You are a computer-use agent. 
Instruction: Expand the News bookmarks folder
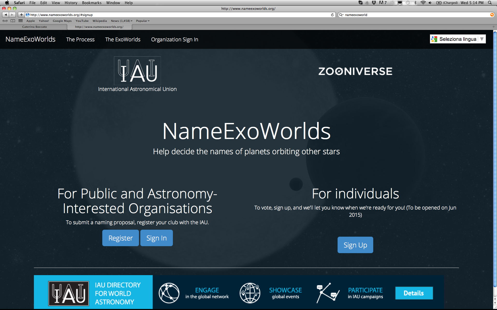tap(121, 21)
